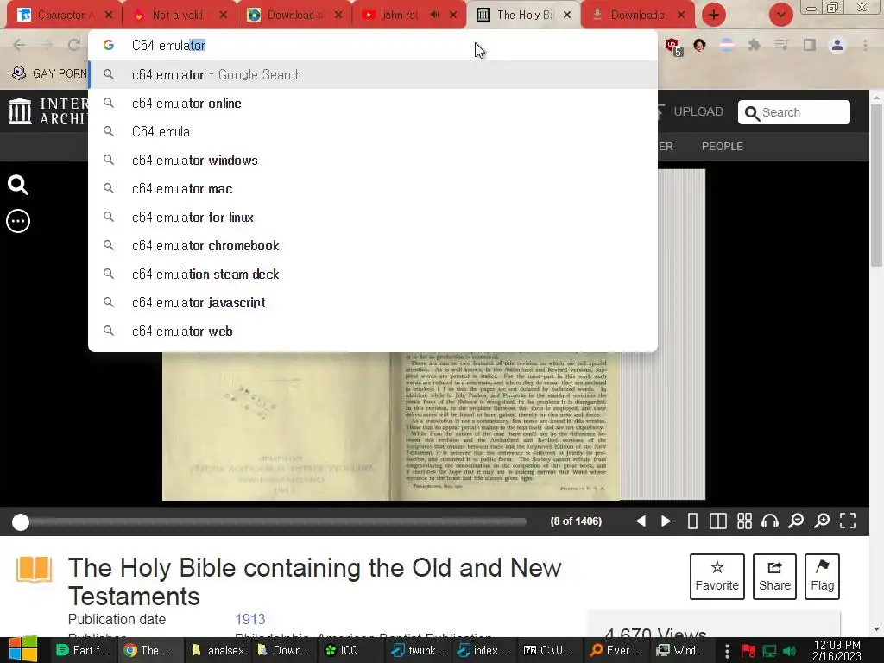Switch to thumbnail grid view
Image resolution: width=884 pixels, height=663 pixels.
744,521
